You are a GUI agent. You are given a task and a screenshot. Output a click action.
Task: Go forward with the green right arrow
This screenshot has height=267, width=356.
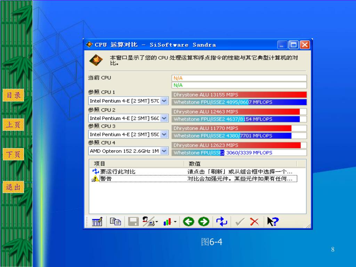click(204, 221)
